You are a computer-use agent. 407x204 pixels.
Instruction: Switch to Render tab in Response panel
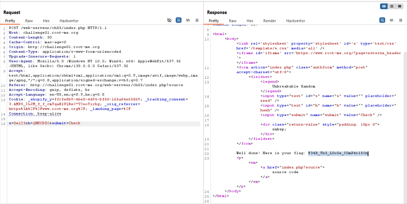click(x=270, y=21)
